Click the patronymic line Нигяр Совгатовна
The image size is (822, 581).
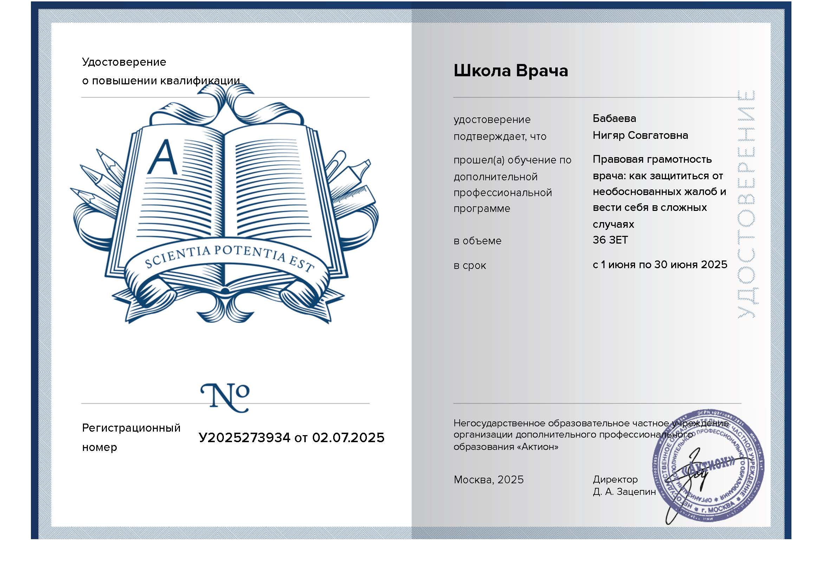click(640, 135)
